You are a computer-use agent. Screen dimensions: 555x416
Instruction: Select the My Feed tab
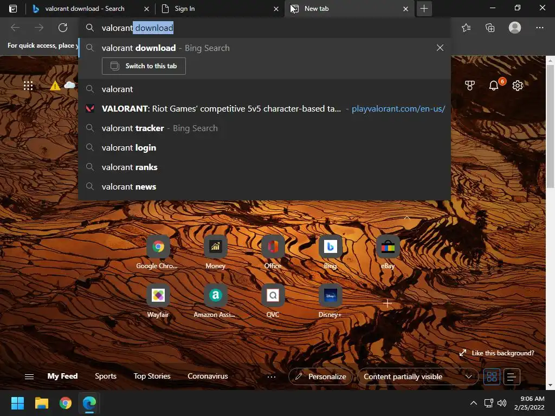click(62, 376)
